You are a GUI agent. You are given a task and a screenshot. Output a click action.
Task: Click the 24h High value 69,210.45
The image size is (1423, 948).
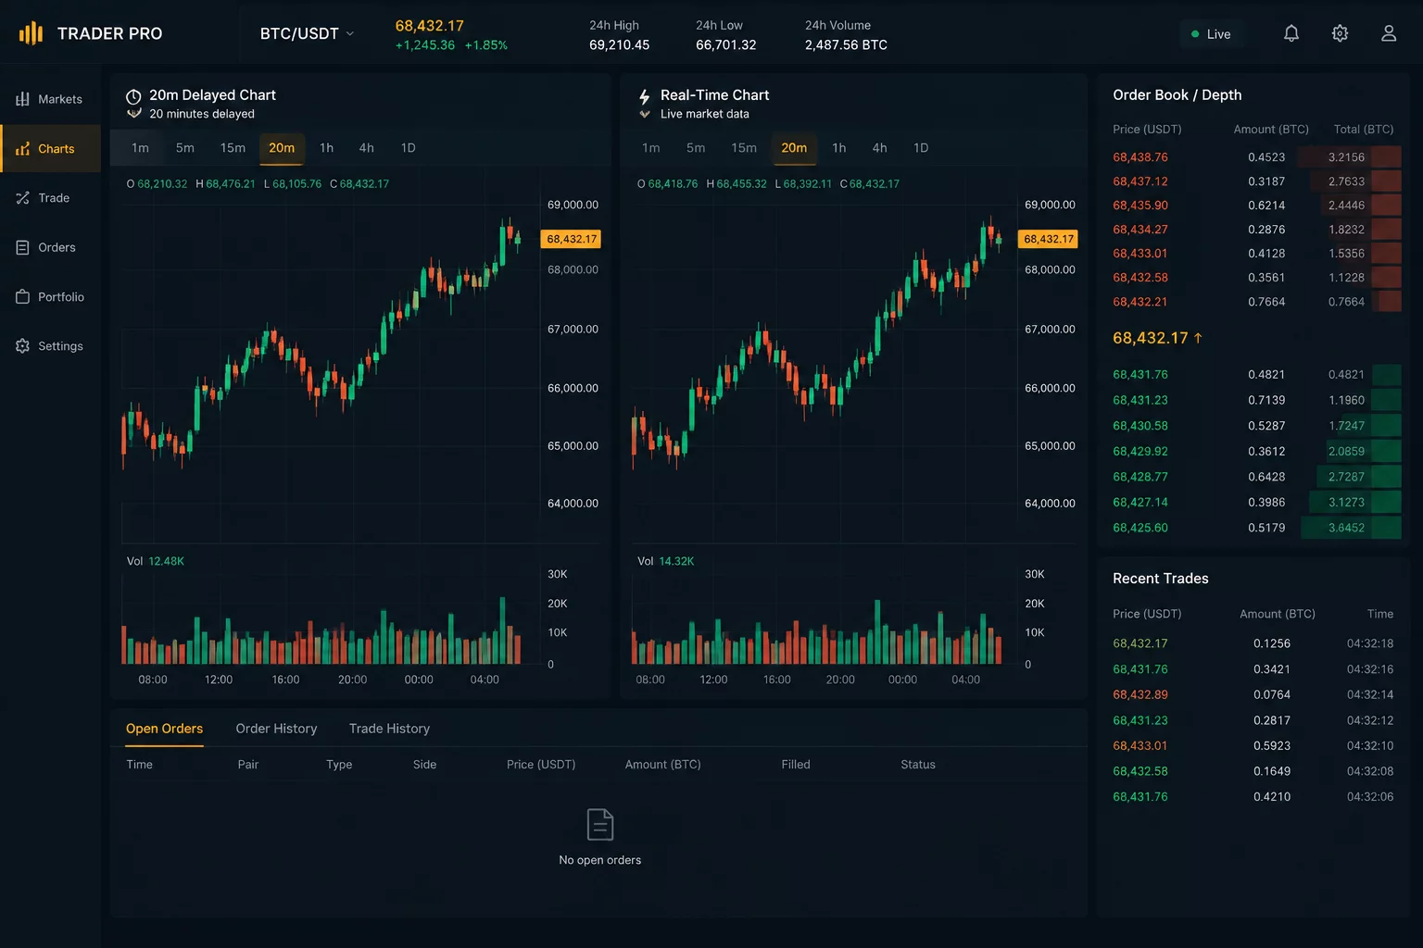(x=619, y=44)
